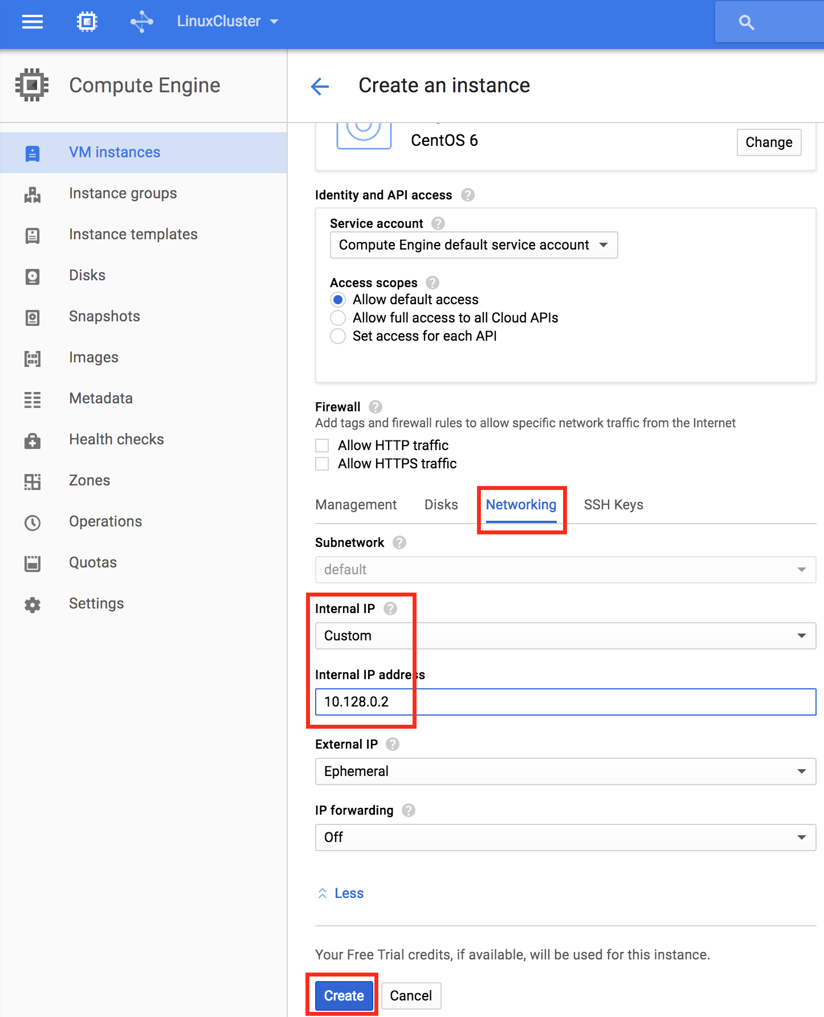
Task: Select Allow full access to all Cloud APIs
Action: pos(338,318)
